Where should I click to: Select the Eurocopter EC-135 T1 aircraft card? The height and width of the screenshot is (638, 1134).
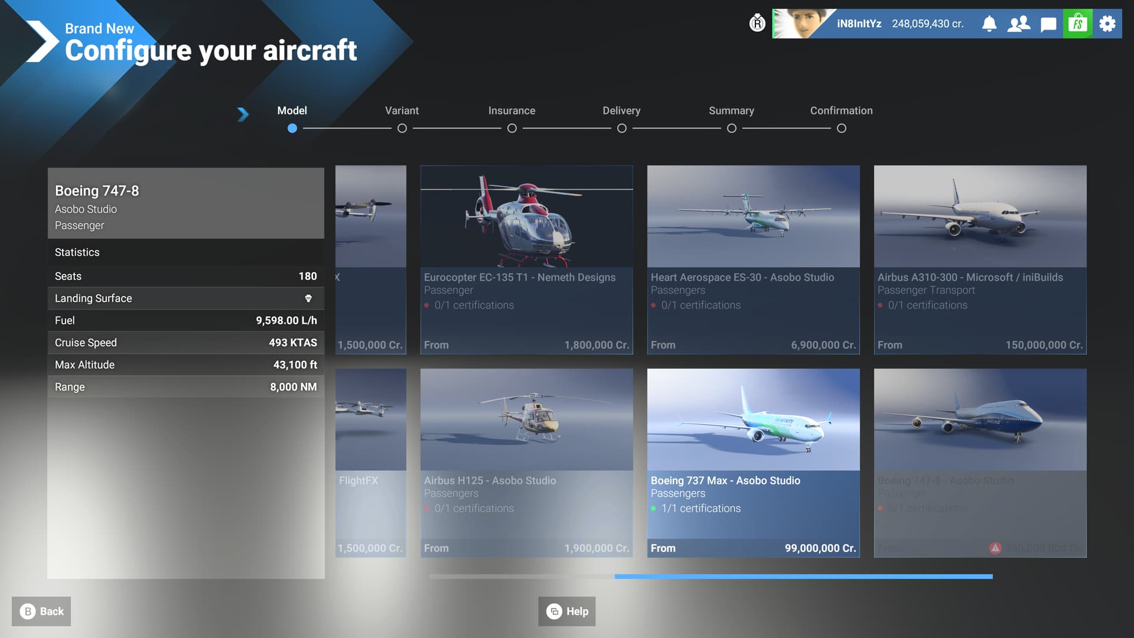click(526, 259)
